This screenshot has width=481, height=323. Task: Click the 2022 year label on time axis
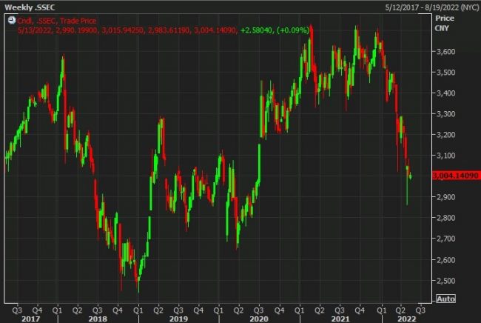[407, 319]
